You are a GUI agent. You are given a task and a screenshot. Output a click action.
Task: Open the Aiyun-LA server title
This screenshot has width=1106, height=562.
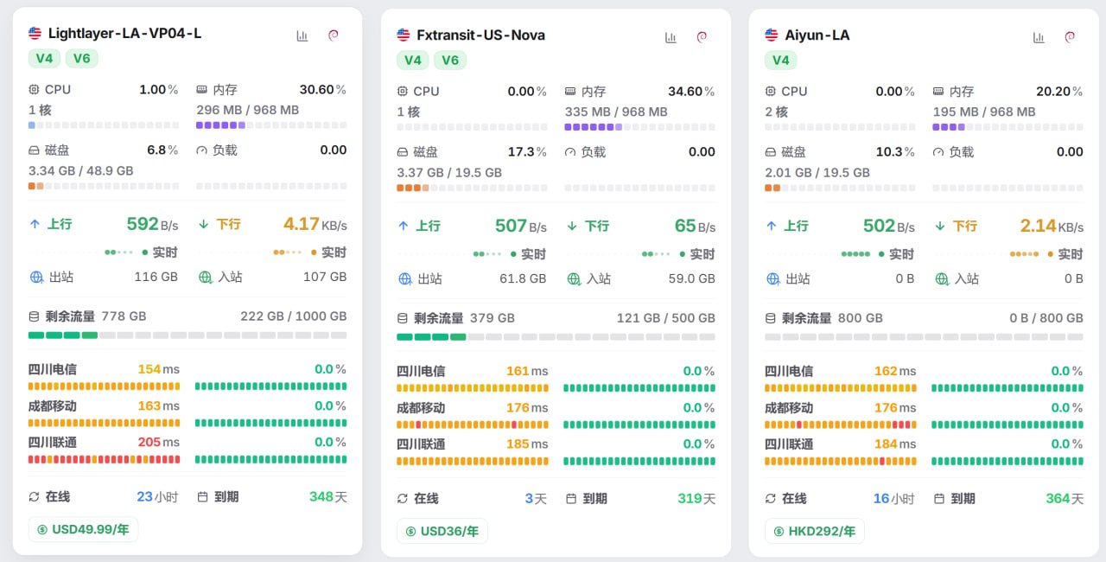tap(817, 35)
